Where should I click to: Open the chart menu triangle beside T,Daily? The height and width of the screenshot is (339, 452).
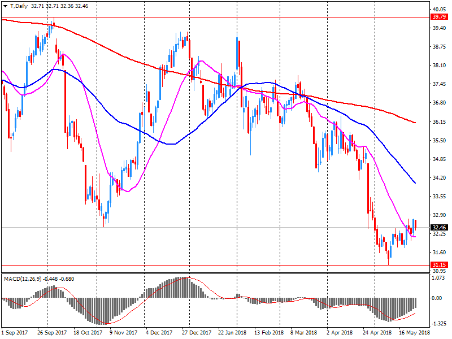pyautogui.click(x=6, y=6)
